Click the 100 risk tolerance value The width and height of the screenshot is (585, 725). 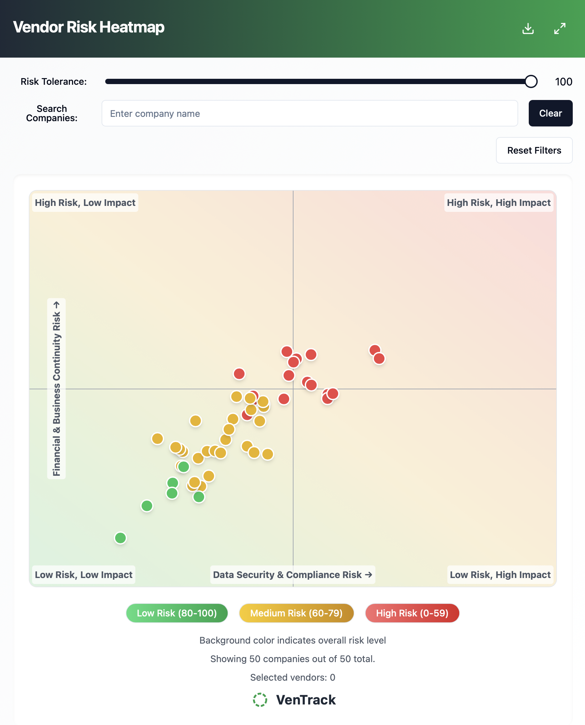click(563, 81)
